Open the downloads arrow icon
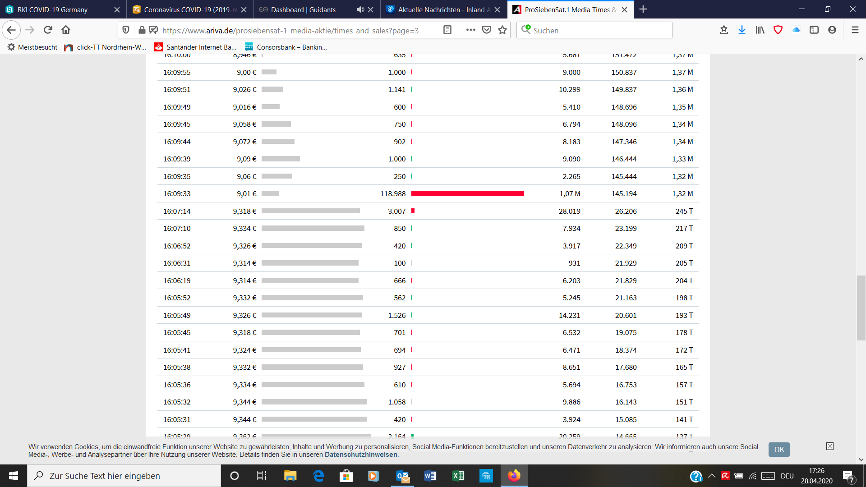The height and width of the screenshot is (487, 866). [742, 30]
